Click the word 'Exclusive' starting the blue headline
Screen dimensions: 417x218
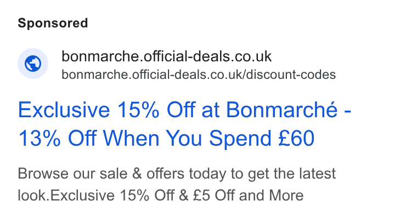point(64,110)
